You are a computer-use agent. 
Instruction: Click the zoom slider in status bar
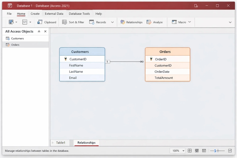point(217,151)
